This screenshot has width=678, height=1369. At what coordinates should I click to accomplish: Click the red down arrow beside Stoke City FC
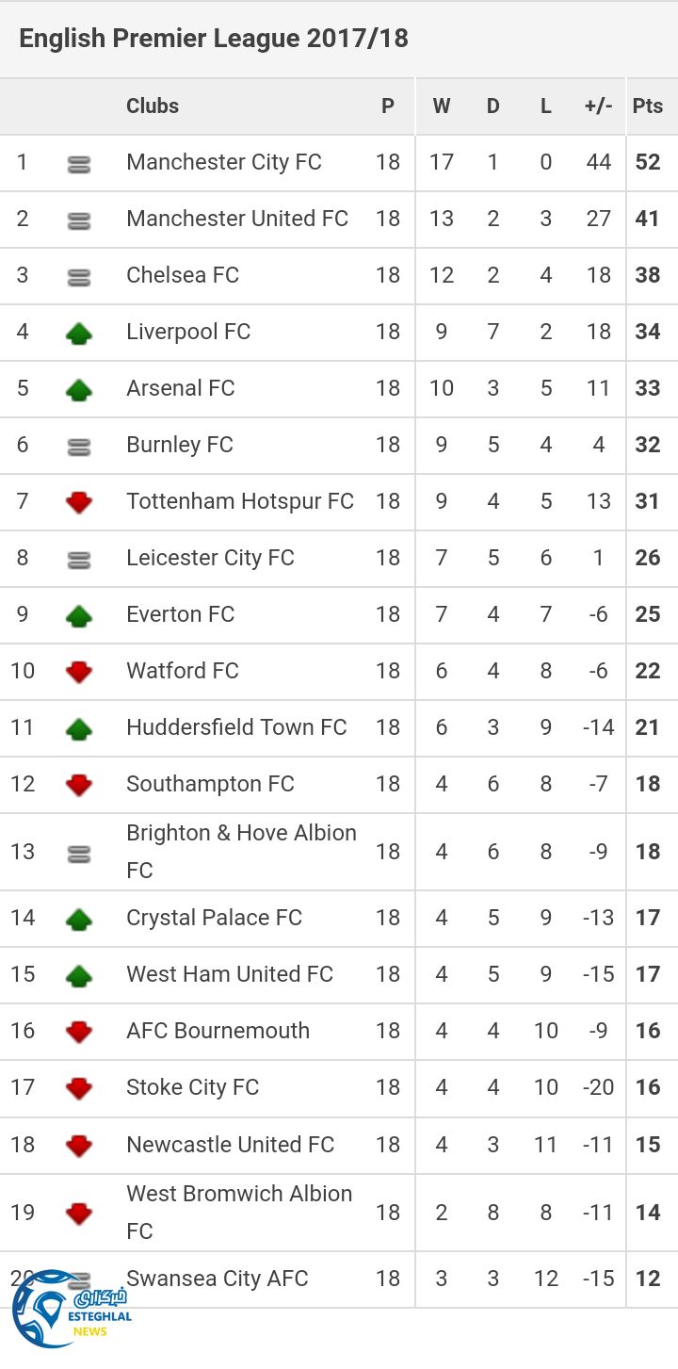click(x=79, y=1088)
